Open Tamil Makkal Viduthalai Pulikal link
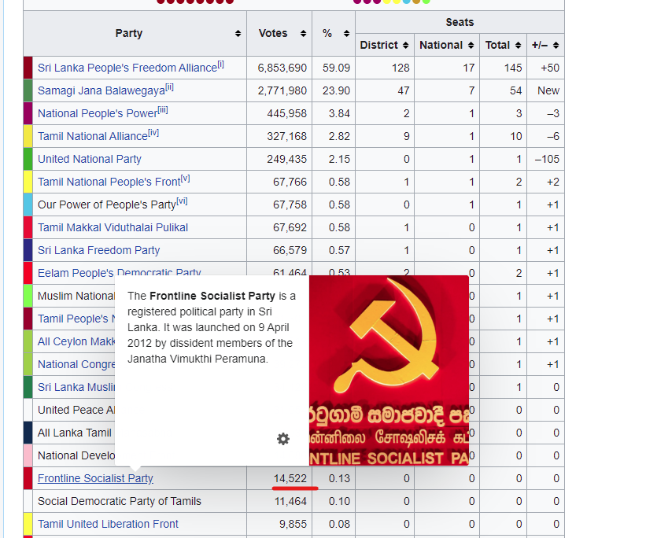The height and width of the screenshot is (538, 646). click(x=113, y=227)
